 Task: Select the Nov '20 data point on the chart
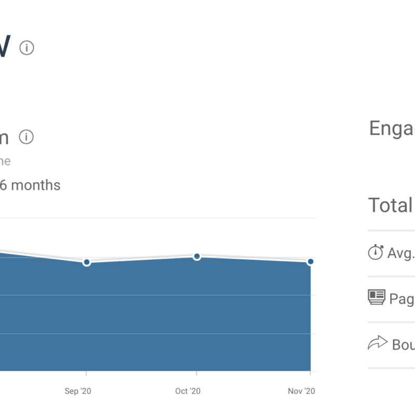coord(310,261)
